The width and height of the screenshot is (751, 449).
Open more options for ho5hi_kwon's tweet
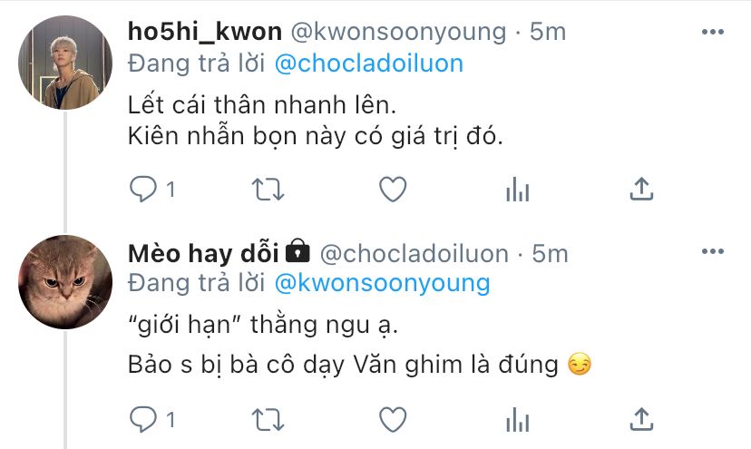[x=712, y=32]
